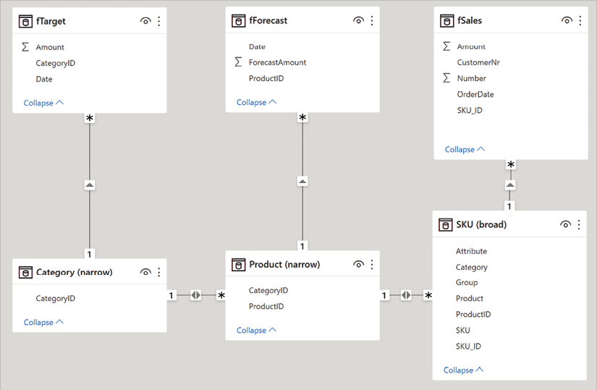Click sigma icon beside fSales Number
597x390 pixels.
[446, 77]
